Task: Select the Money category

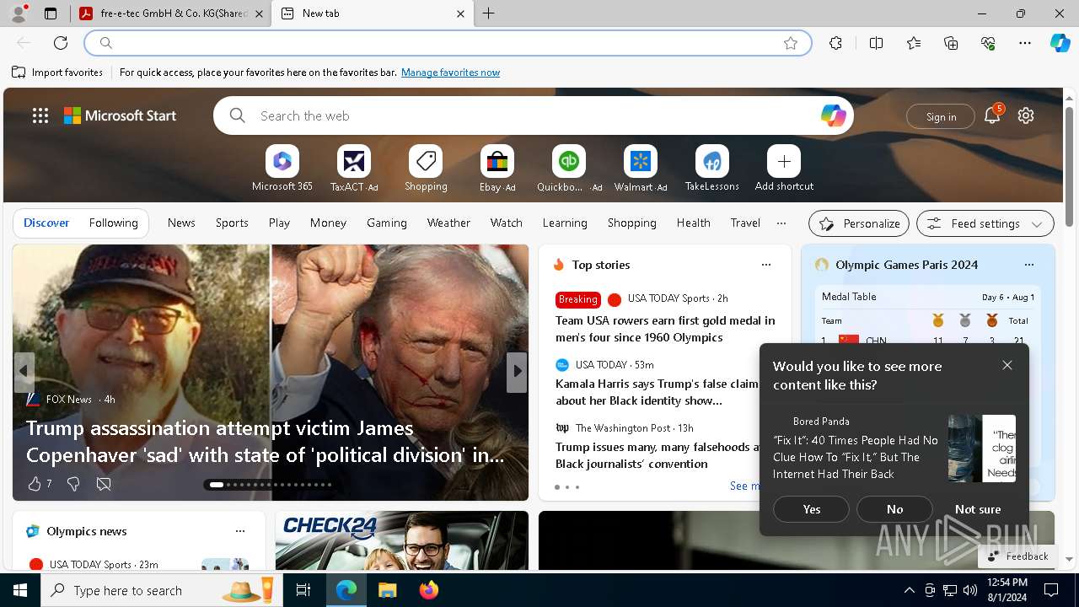Action: (x=328, y=223)
